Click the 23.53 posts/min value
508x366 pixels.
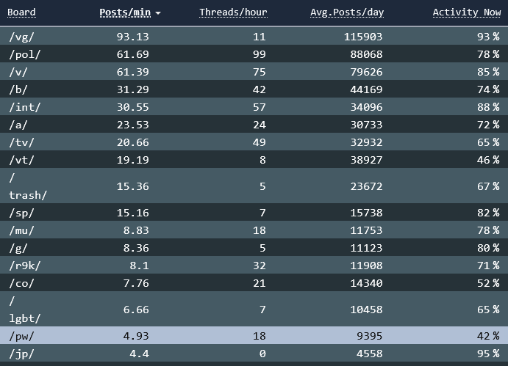click(x=133, y=125)
